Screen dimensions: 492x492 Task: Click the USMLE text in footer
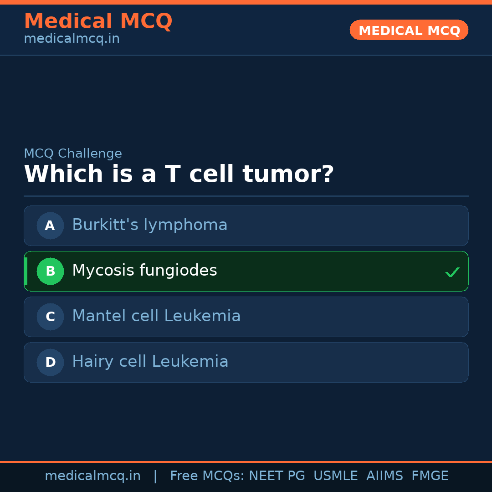tap(335, 476)
